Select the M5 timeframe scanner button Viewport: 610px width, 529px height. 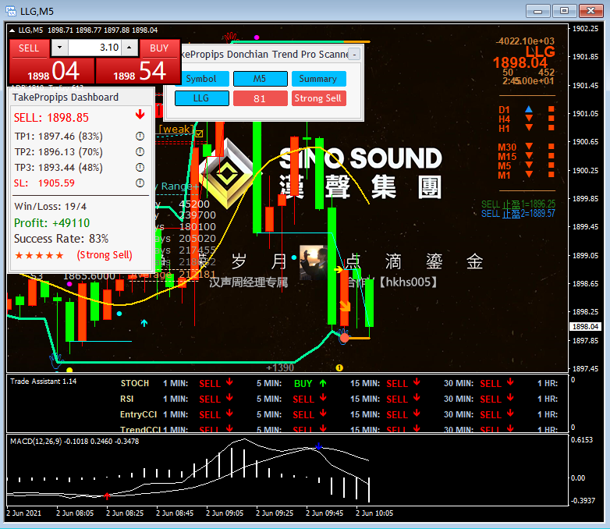coord(261,79)
